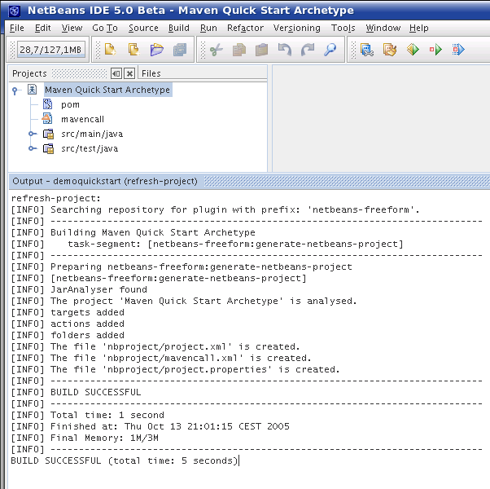Image resolution: width=490 pixels, height=489 pixels.
Task: Switch to the Files tab
Action: coord(151,73)
